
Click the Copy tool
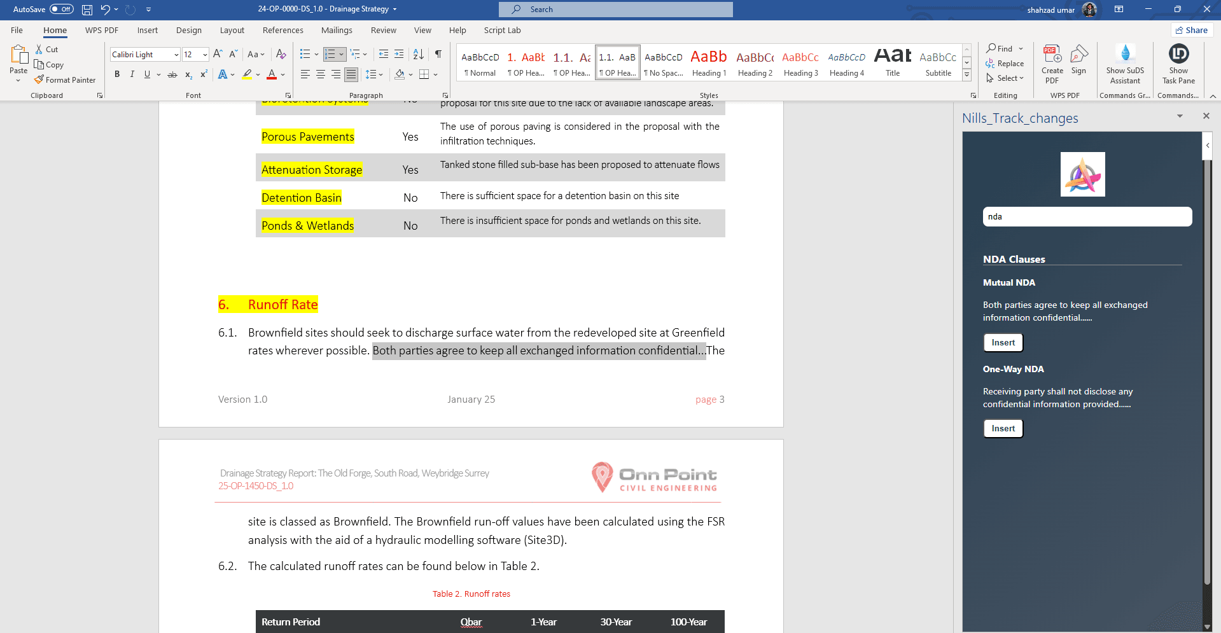click(49, 65)
